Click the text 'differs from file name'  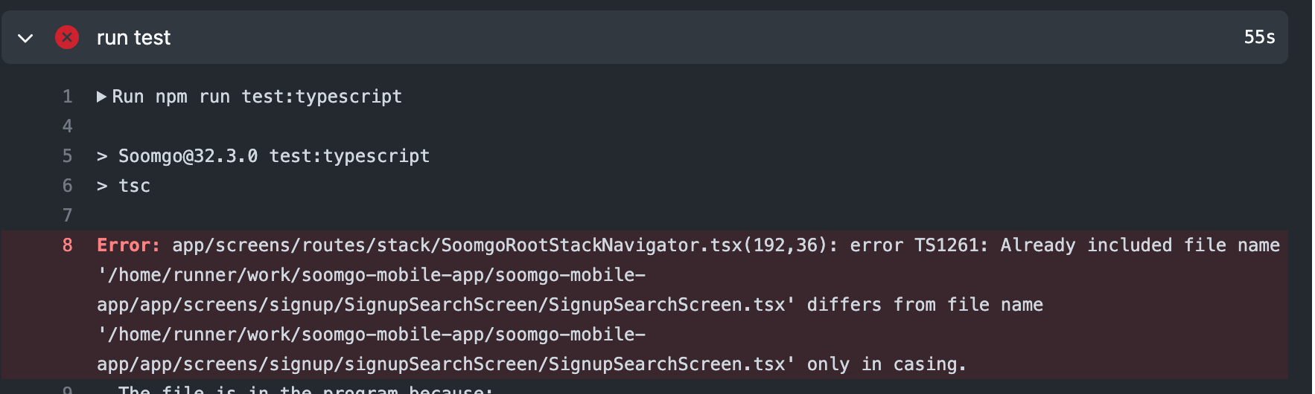(x=925, y=305)
